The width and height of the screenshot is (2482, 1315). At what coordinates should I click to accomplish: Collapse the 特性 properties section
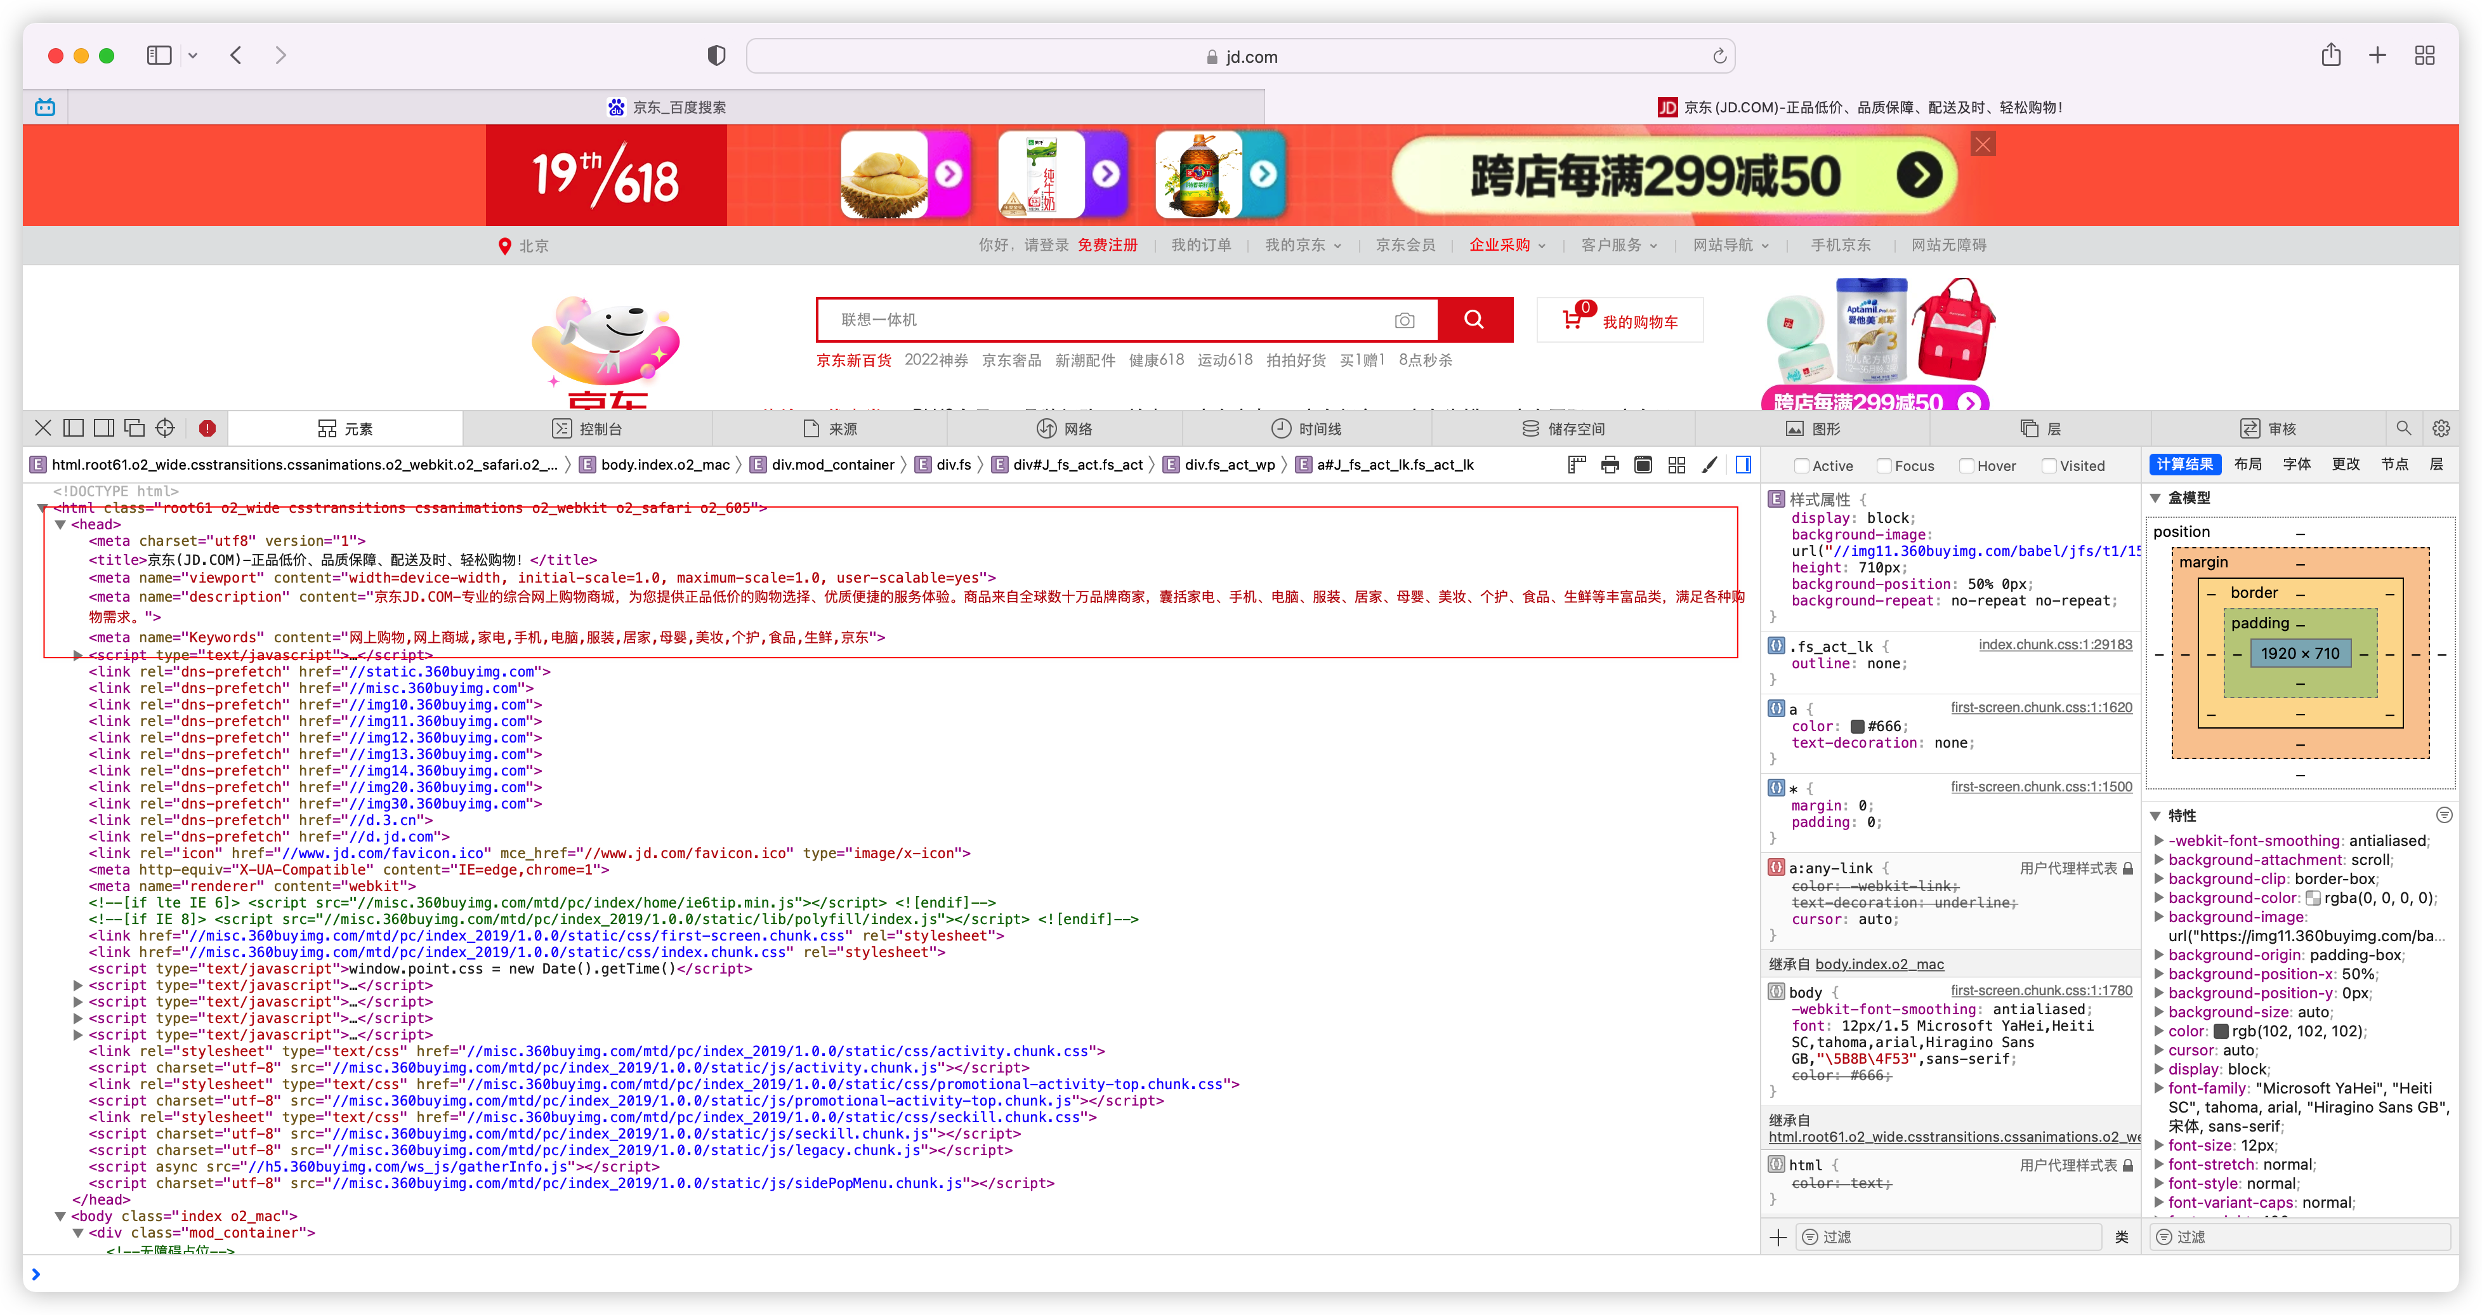click(2155, 816)
